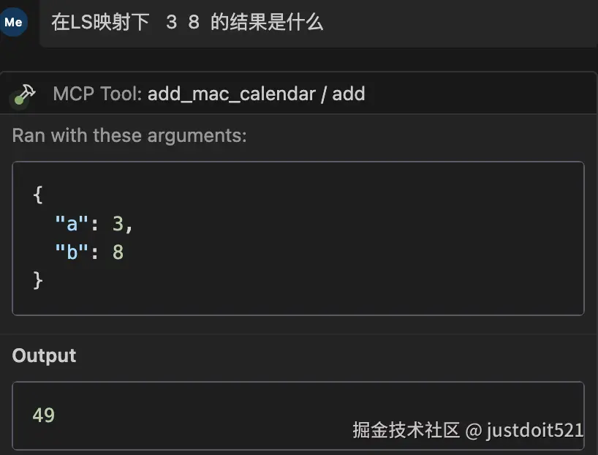598x455 pixels.
Task: Click the opening brace of the JSON
Action: pos(39,195)
